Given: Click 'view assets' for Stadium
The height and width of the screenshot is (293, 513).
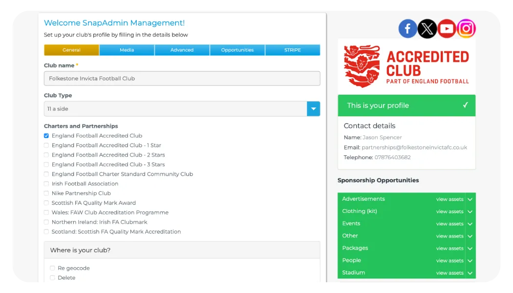Looking at the screenshot, I should tap(449, 272).
